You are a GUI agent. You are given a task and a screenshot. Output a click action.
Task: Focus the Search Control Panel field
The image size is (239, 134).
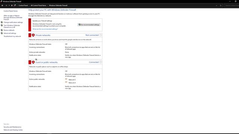pos(232,6)
